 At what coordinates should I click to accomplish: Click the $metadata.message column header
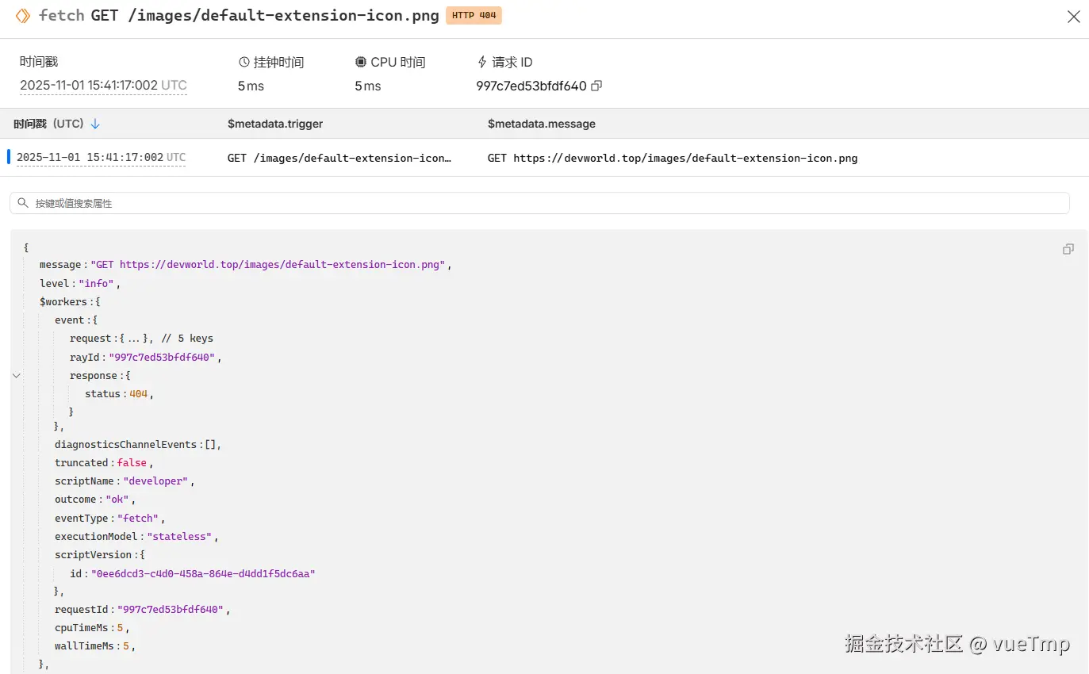click(x=542, y=124)
